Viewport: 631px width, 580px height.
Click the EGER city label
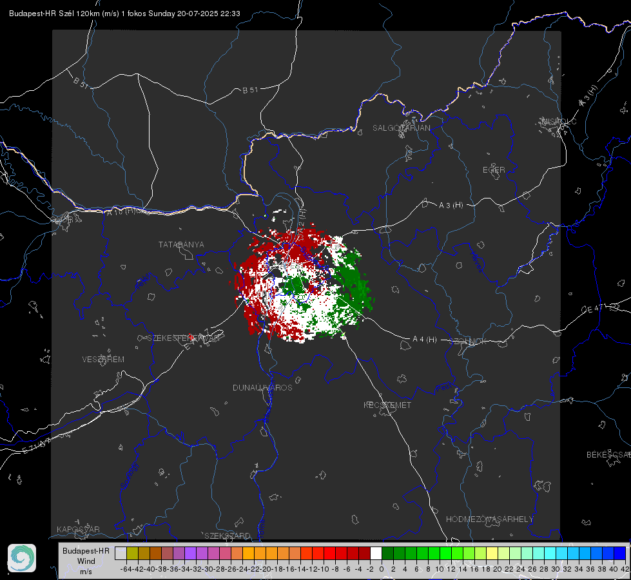coord(494,170)
